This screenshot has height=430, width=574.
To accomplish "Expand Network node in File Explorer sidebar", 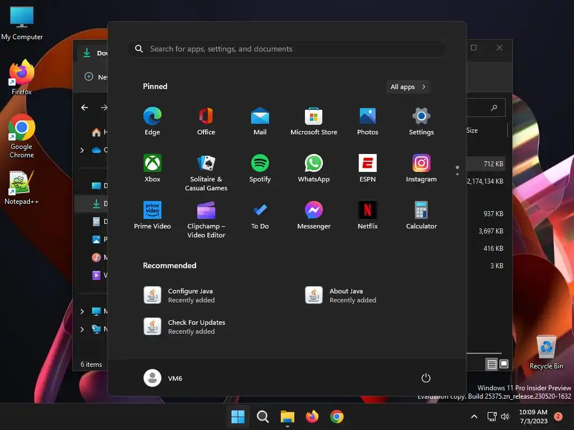I will click(x=82, y=329).
